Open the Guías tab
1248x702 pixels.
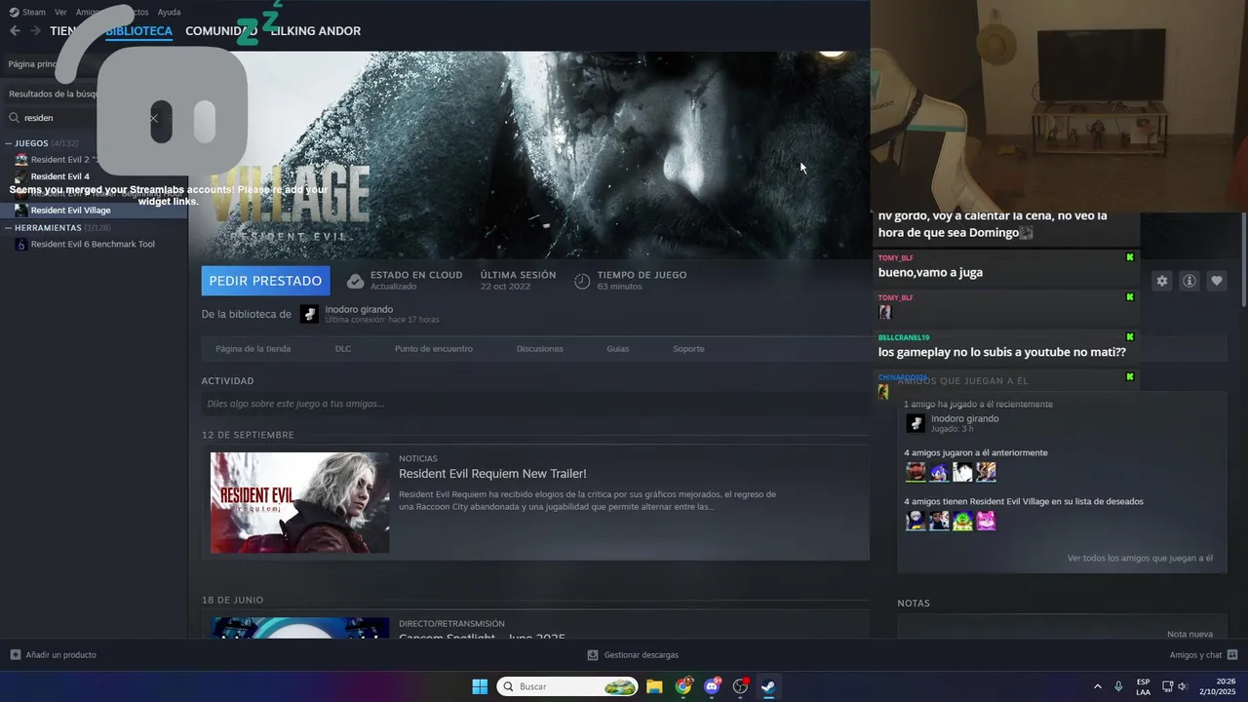[x=617, y=349]
